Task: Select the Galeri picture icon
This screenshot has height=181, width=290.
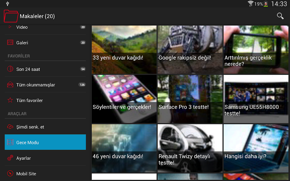Action: click(x=10, y=42)
